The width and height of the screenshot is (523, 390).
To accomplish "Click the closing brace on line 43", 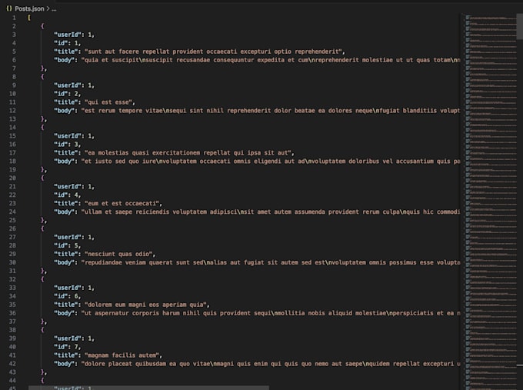I will click(43, 372).
